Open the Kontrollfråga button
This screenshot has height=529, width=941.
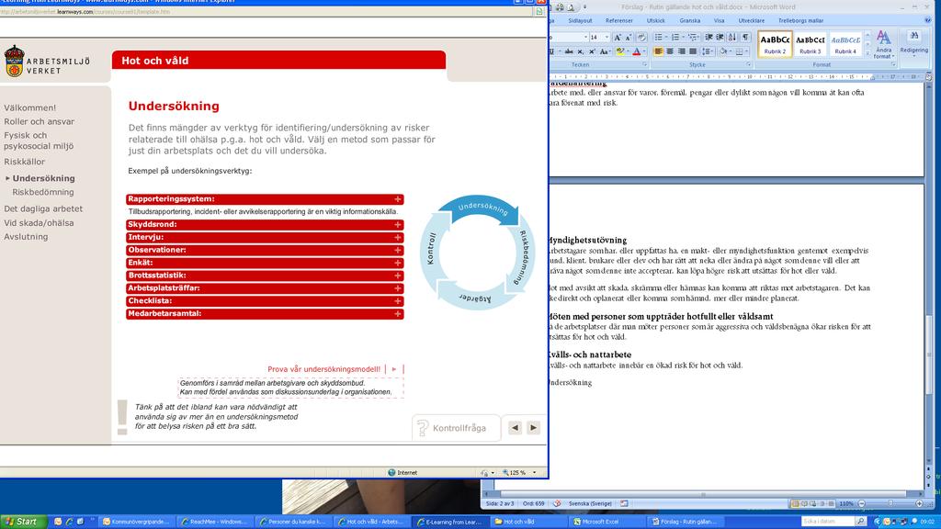[x=456, y=428]
